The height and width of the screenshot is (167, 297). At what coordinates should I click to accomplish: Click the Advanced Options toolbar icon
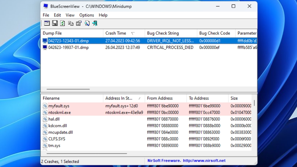click(47, 23)
